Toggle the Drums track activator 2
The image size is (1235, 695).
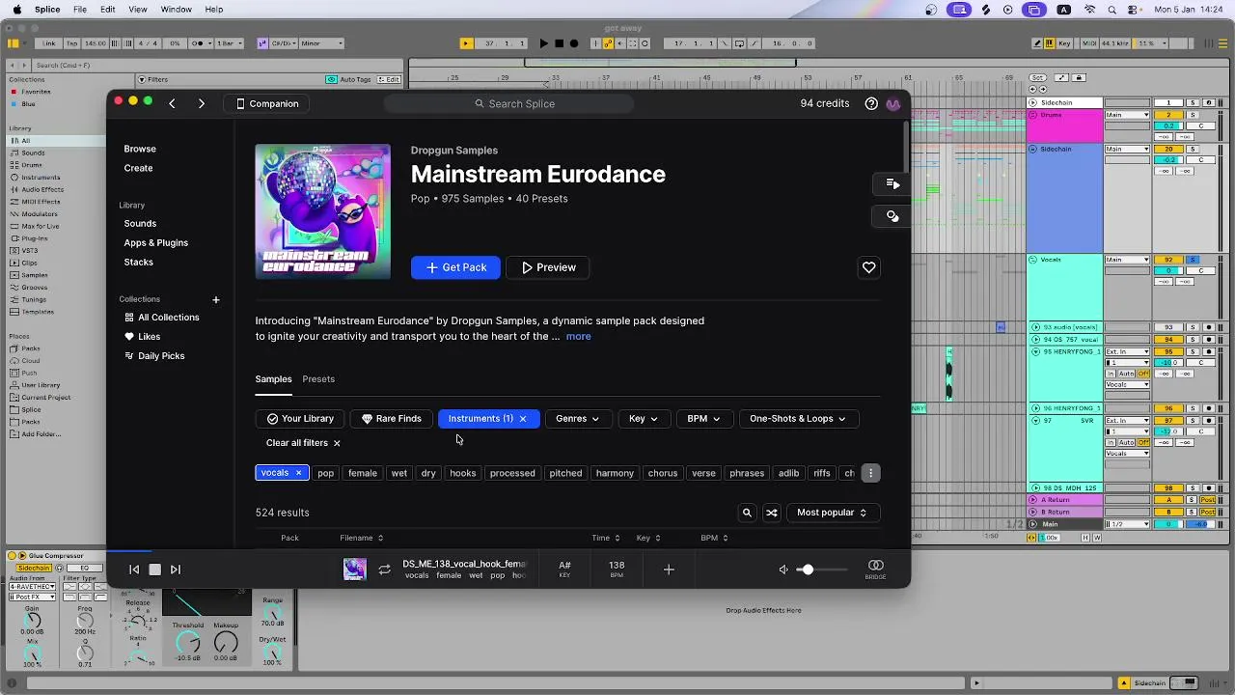tap(1168, 115)
